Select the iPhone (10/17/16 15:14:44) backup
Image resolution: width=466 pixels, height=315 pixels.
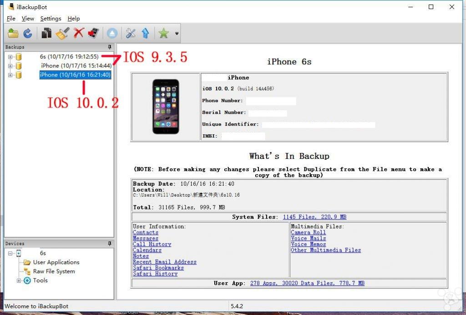click(x=76, y=66)
